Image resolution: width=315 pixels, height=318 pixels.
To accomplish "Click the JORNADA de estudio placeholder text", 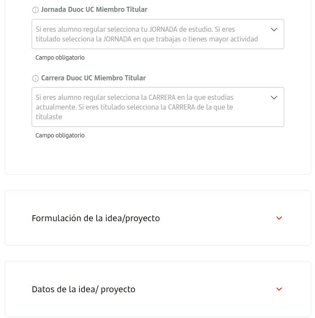I will 147,34.
